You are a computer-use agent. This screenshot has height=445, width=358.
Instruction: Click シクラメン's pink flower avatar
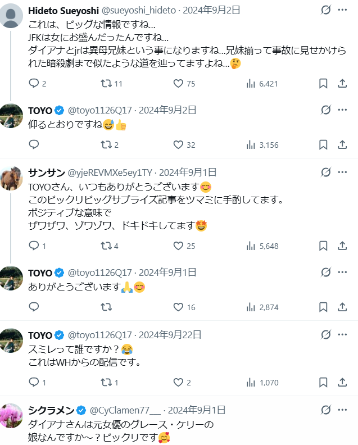(x=11, y=416)
